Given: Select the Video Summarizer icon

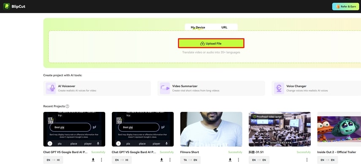Looking at the screenshot, I should pos(165,88).
